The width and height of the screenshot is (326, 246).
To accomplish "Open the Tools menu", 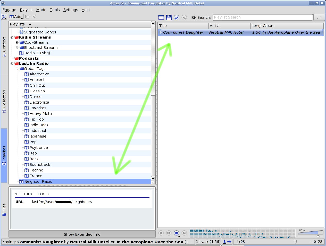I will (55, 10).
